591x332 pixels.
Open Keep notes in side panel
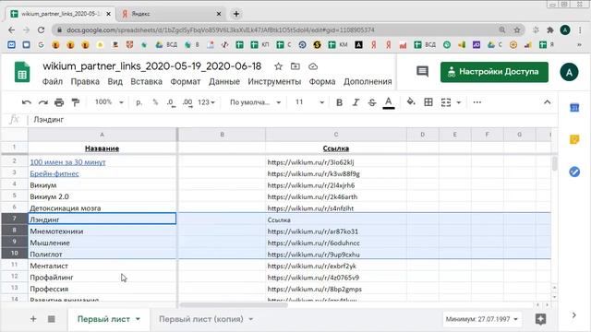coord(574,139)
